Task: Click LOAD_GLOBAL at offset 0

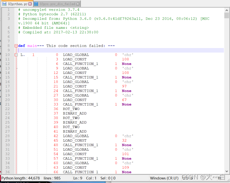Action: [76, 55]
